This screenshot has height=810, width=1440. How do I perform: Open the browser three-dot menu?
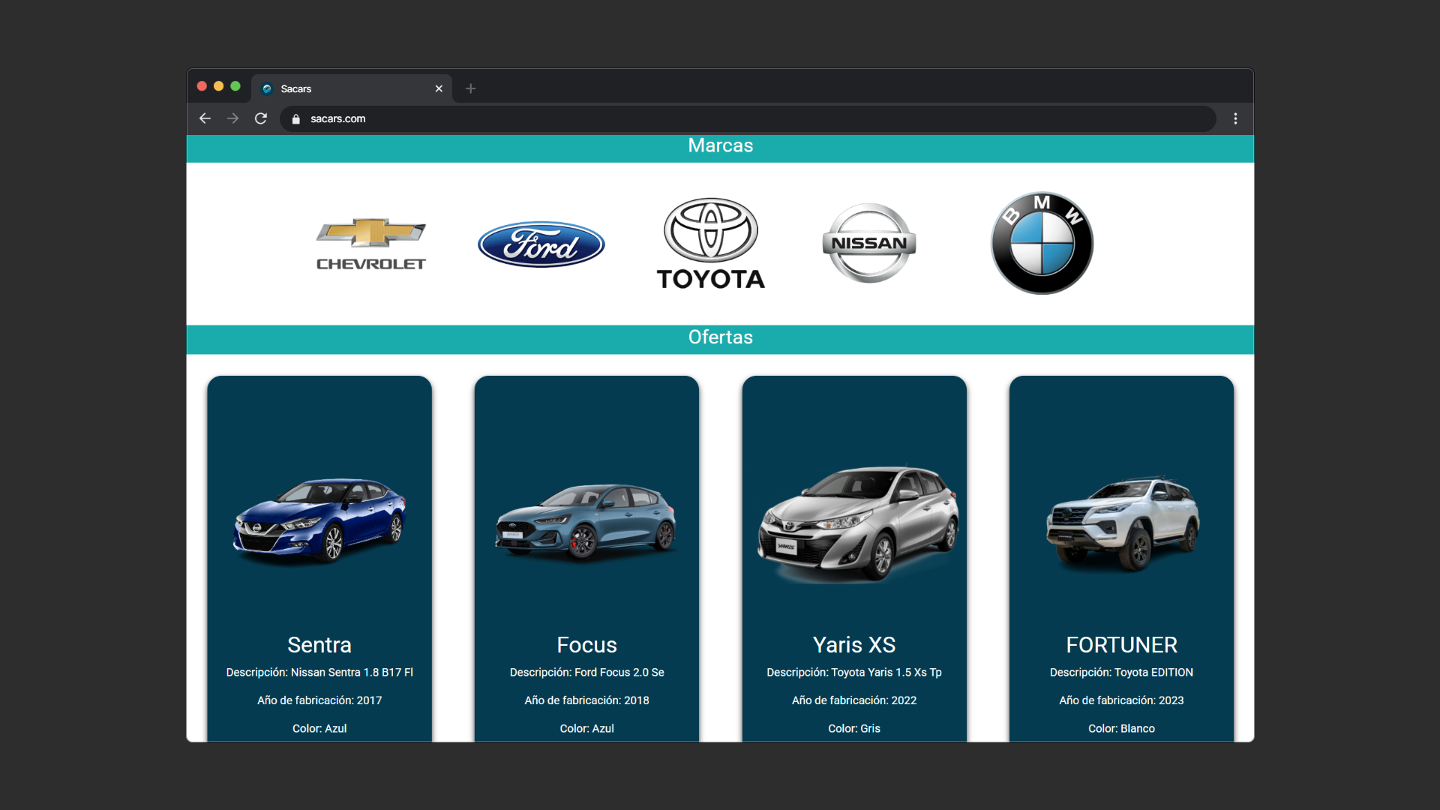tap(1235, 118)
